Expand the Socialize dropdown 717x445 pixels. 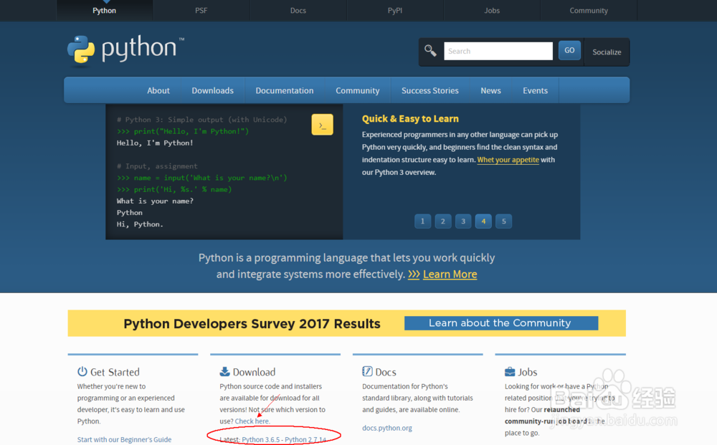[x=607, y=52]
